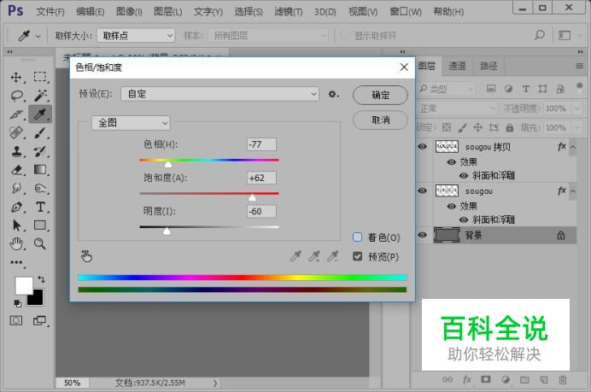Select the Healing Brush tool

(16, 132)
